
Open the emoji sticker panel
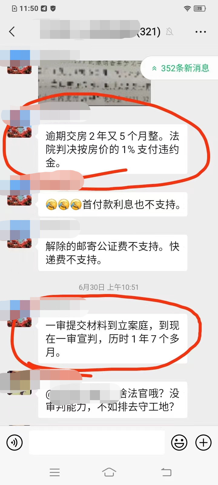pyautogui.click(x=179, y=443)
